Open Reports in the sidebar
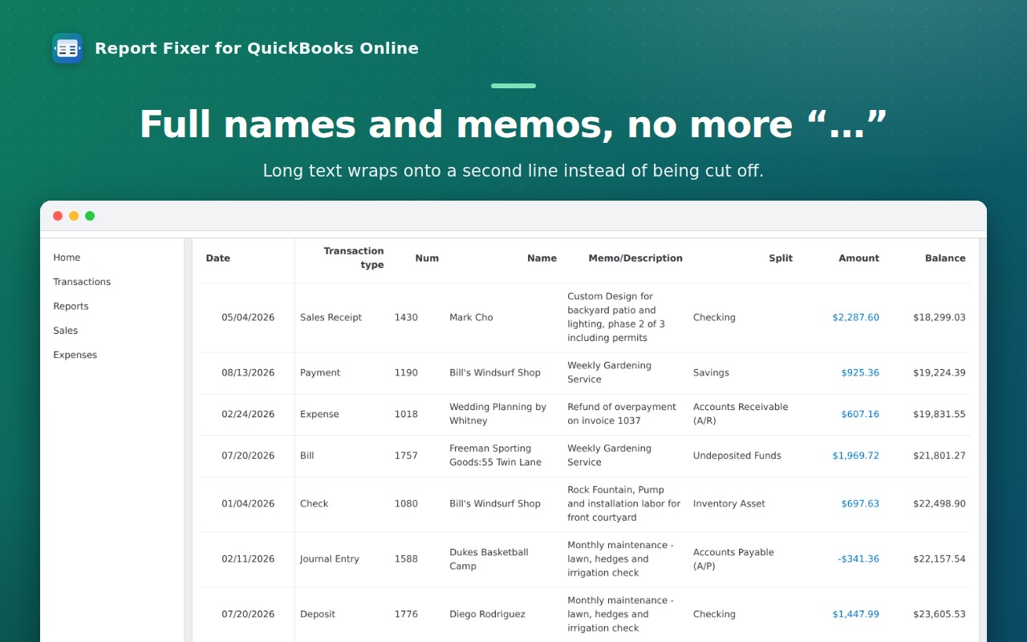 point(71,307)
